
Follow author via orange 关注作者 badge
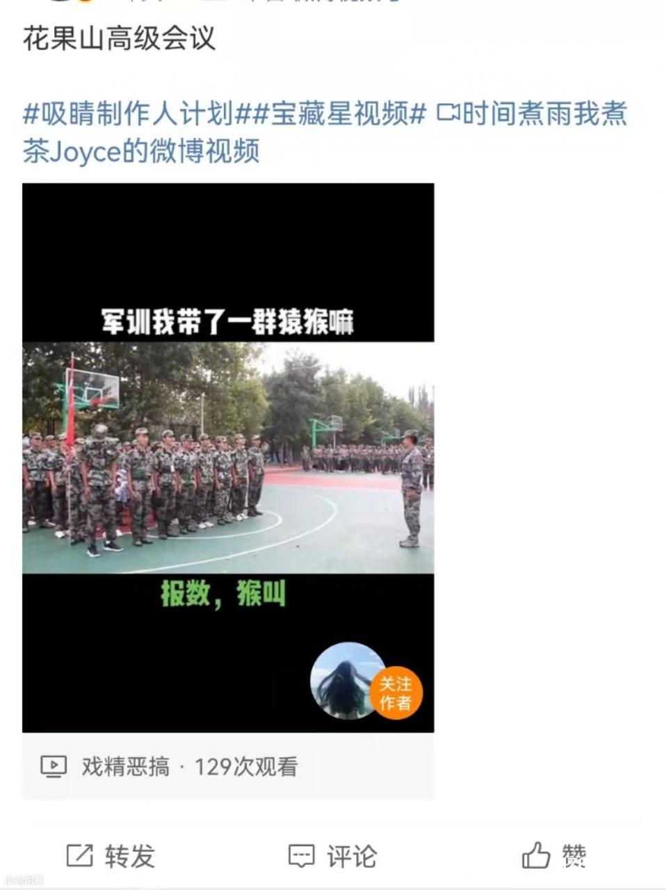(396, 693)
